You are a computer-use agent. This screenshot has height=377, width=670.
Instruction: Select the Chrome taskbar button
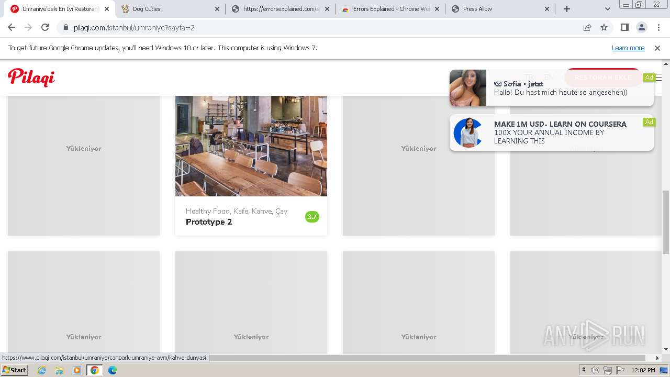pos(95,370)
